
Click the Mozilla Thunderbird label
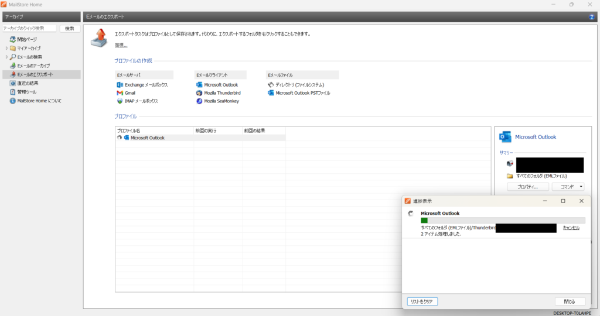point(222,93)
